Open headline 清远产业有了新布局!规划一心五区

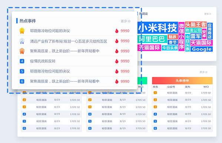pos(69,41)
